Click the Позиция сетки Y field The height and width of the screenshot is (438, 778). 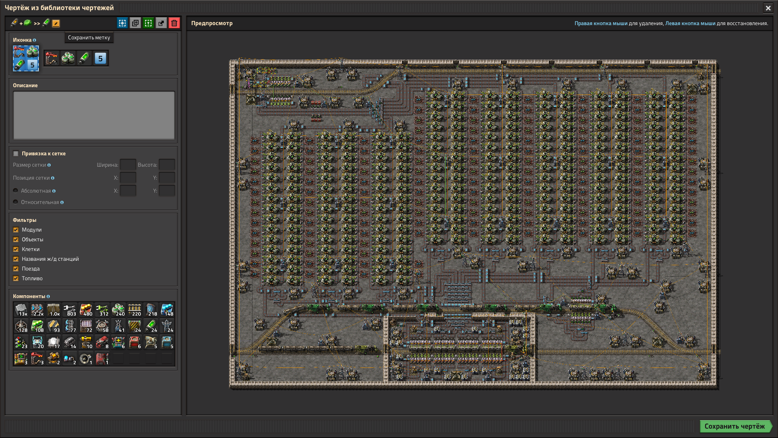167,178
